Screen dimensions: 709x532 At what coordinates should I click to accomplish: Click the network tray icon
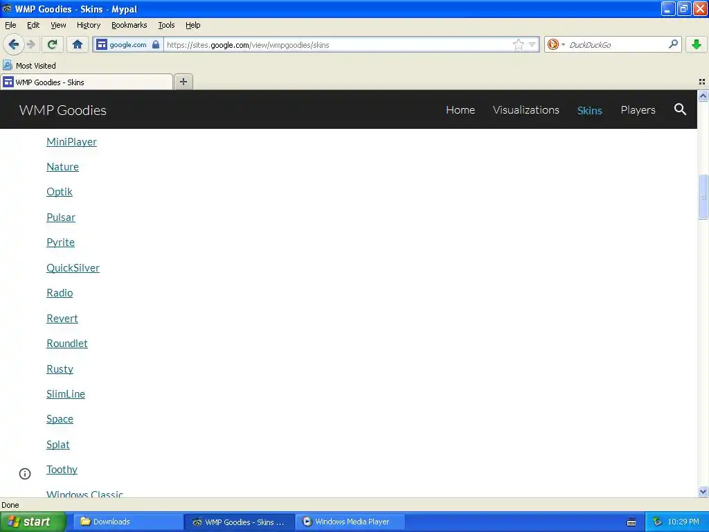657,522
